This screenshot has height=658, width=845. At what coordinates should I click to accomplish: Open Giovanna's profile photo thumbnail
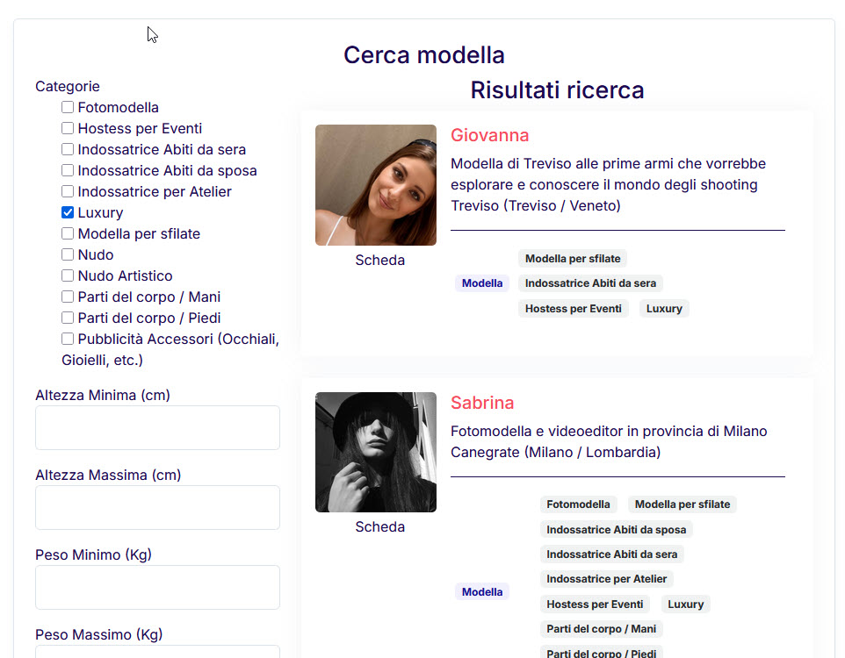[x=375, y=185]
